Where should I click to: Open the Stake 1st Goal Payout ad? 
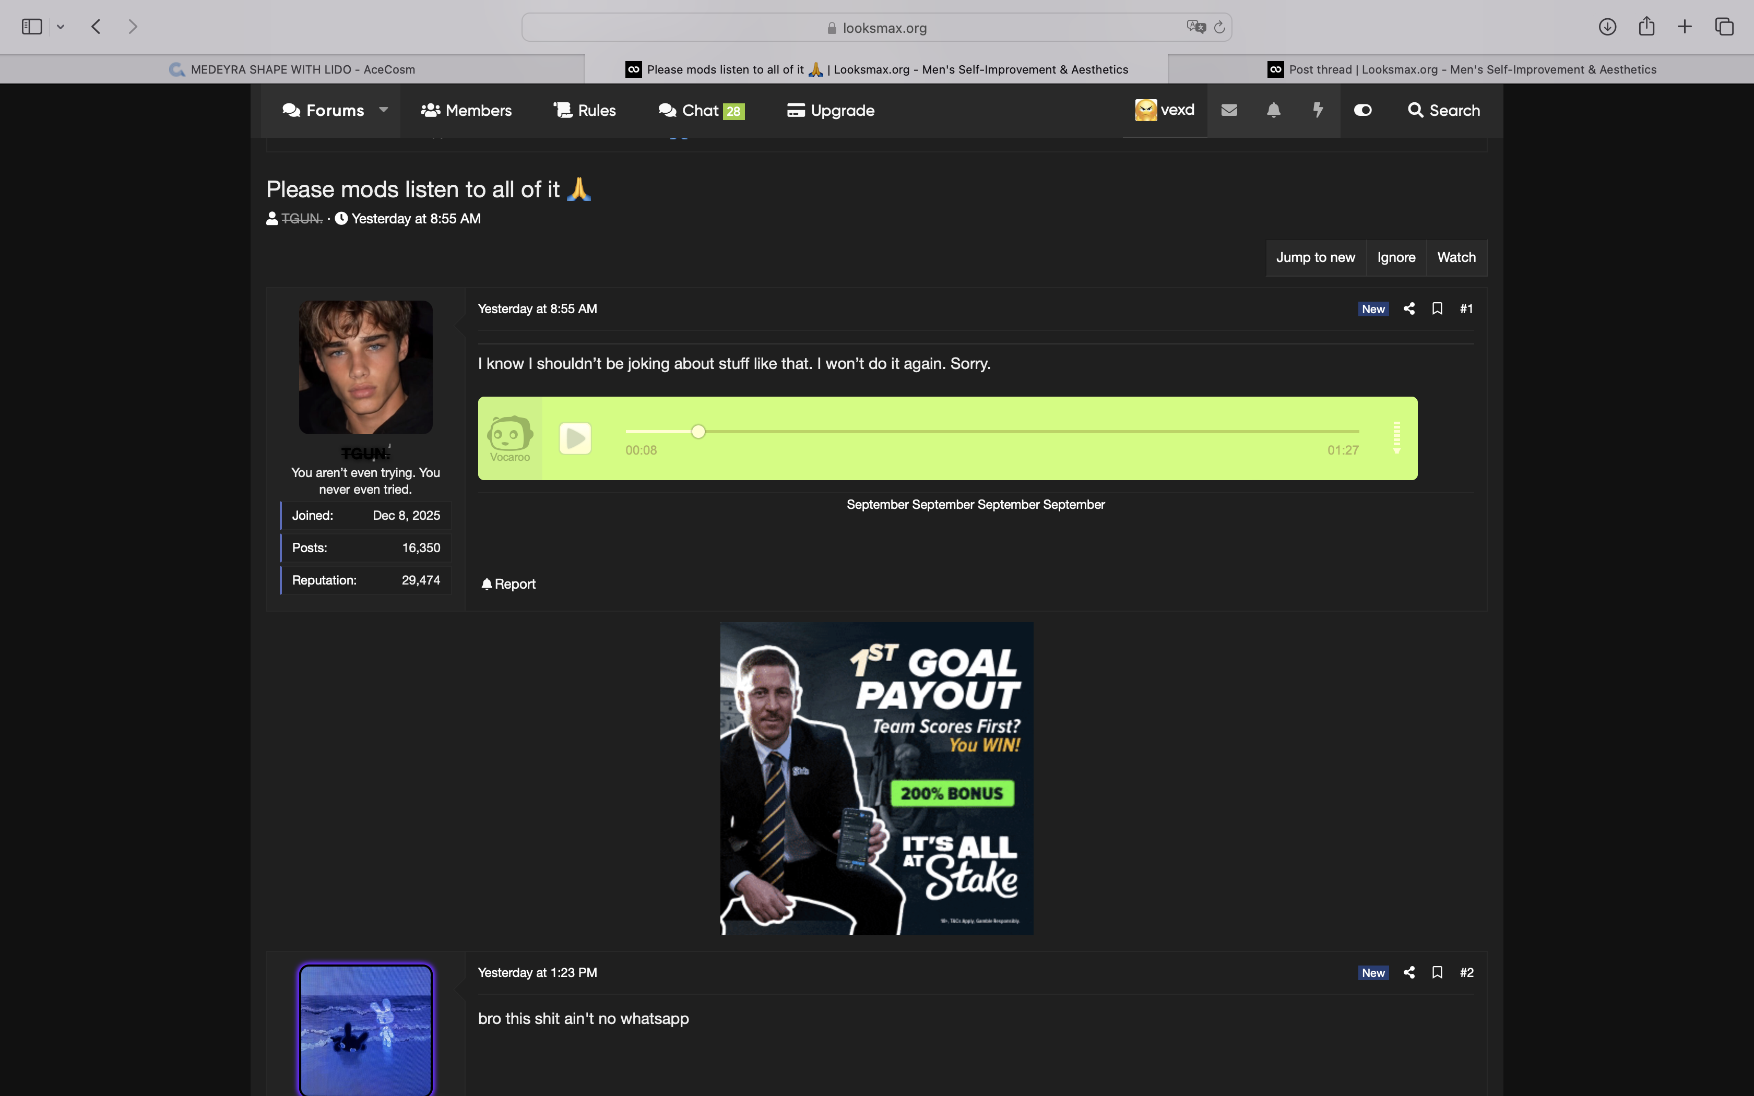876,778
